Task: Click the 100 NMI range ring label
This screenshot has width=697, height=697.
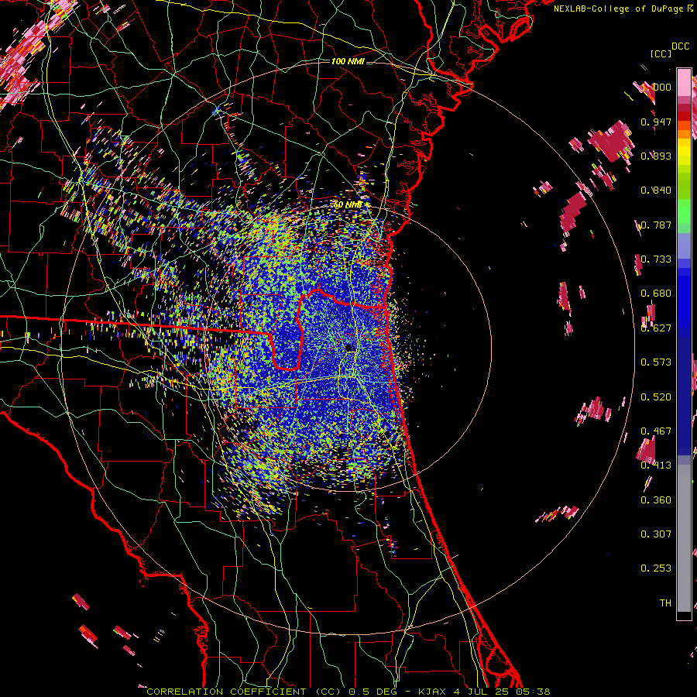Action: 348,61
